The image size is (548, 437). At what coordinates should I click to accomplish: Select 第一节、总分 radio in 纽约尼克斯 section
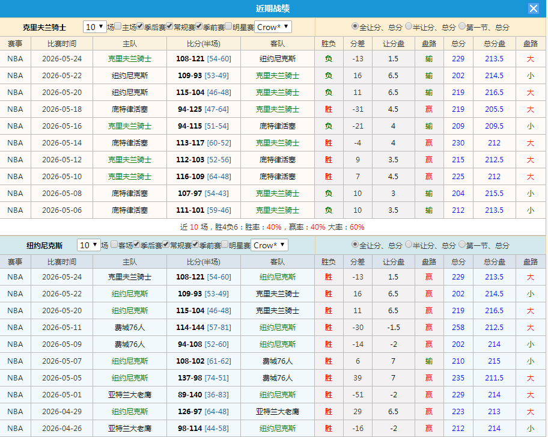[x=462, y=245]
